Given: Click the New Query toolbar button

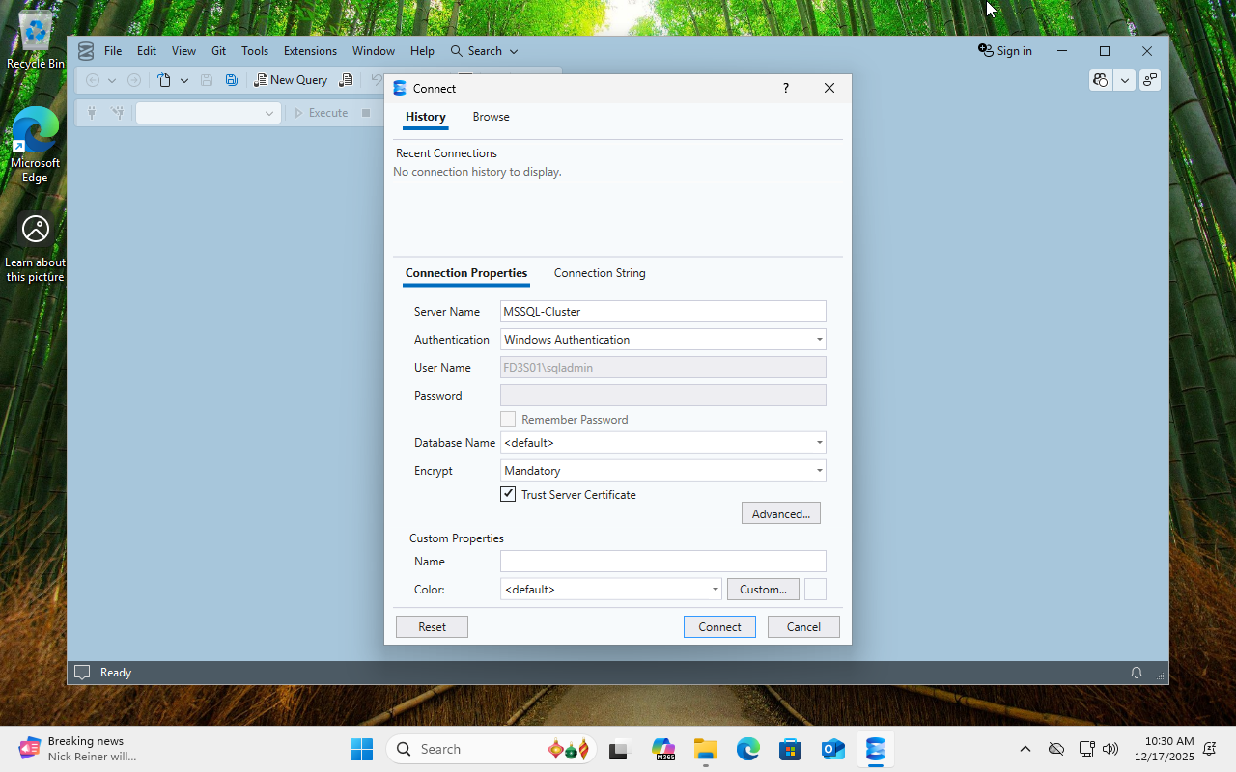Looking at the screenshot, I should pyautogui.click(x=291, y=80).
